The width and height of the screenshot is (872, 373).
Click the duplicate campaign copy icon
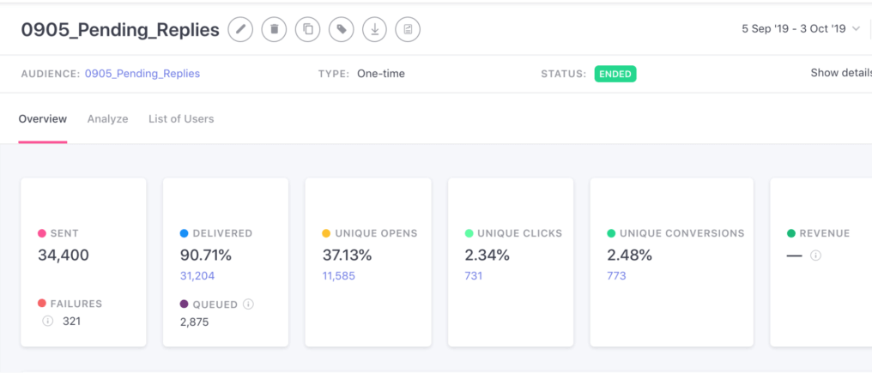[x=307, y=30]
